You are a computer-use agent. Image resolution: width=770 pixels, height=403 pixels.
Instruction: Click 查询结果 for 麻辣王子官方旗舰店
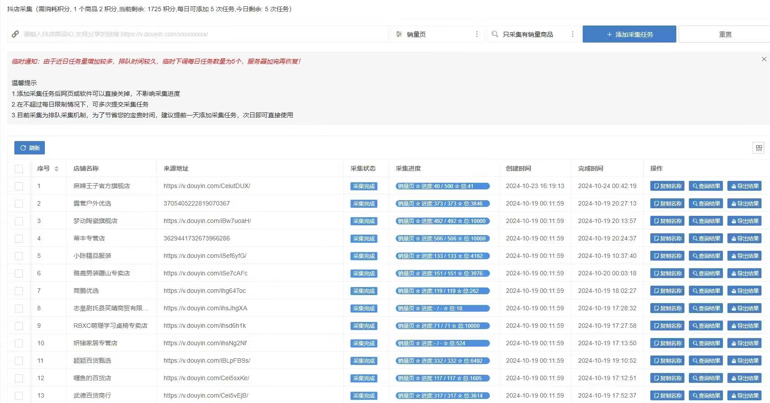(706, 186)
